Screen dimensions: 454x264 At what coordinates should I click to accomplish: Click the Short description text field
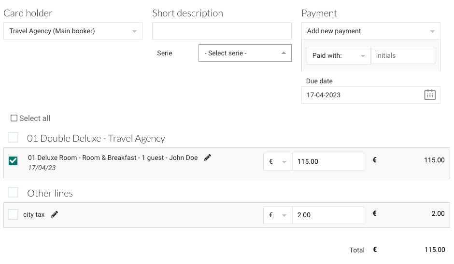[222, 31]
